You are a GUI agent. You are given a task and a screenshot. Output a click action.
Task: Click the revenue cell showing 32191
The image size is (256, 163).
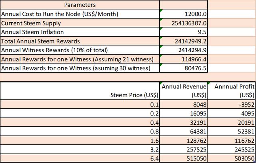click(x=183, y=122)
